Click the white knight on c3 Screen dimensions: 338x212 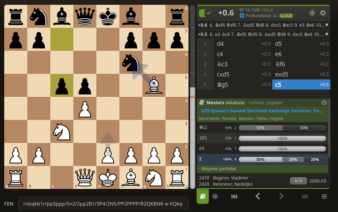(x=62, y=131)
